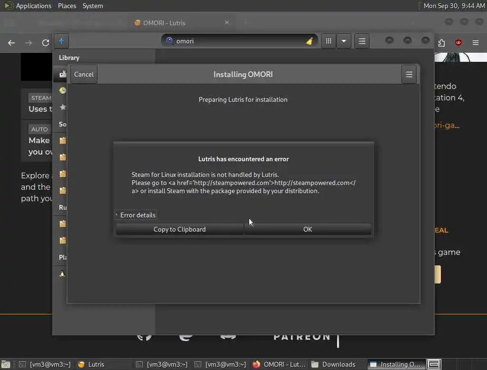Open the Firefox extensions puzzle icon

coord(441,42)
